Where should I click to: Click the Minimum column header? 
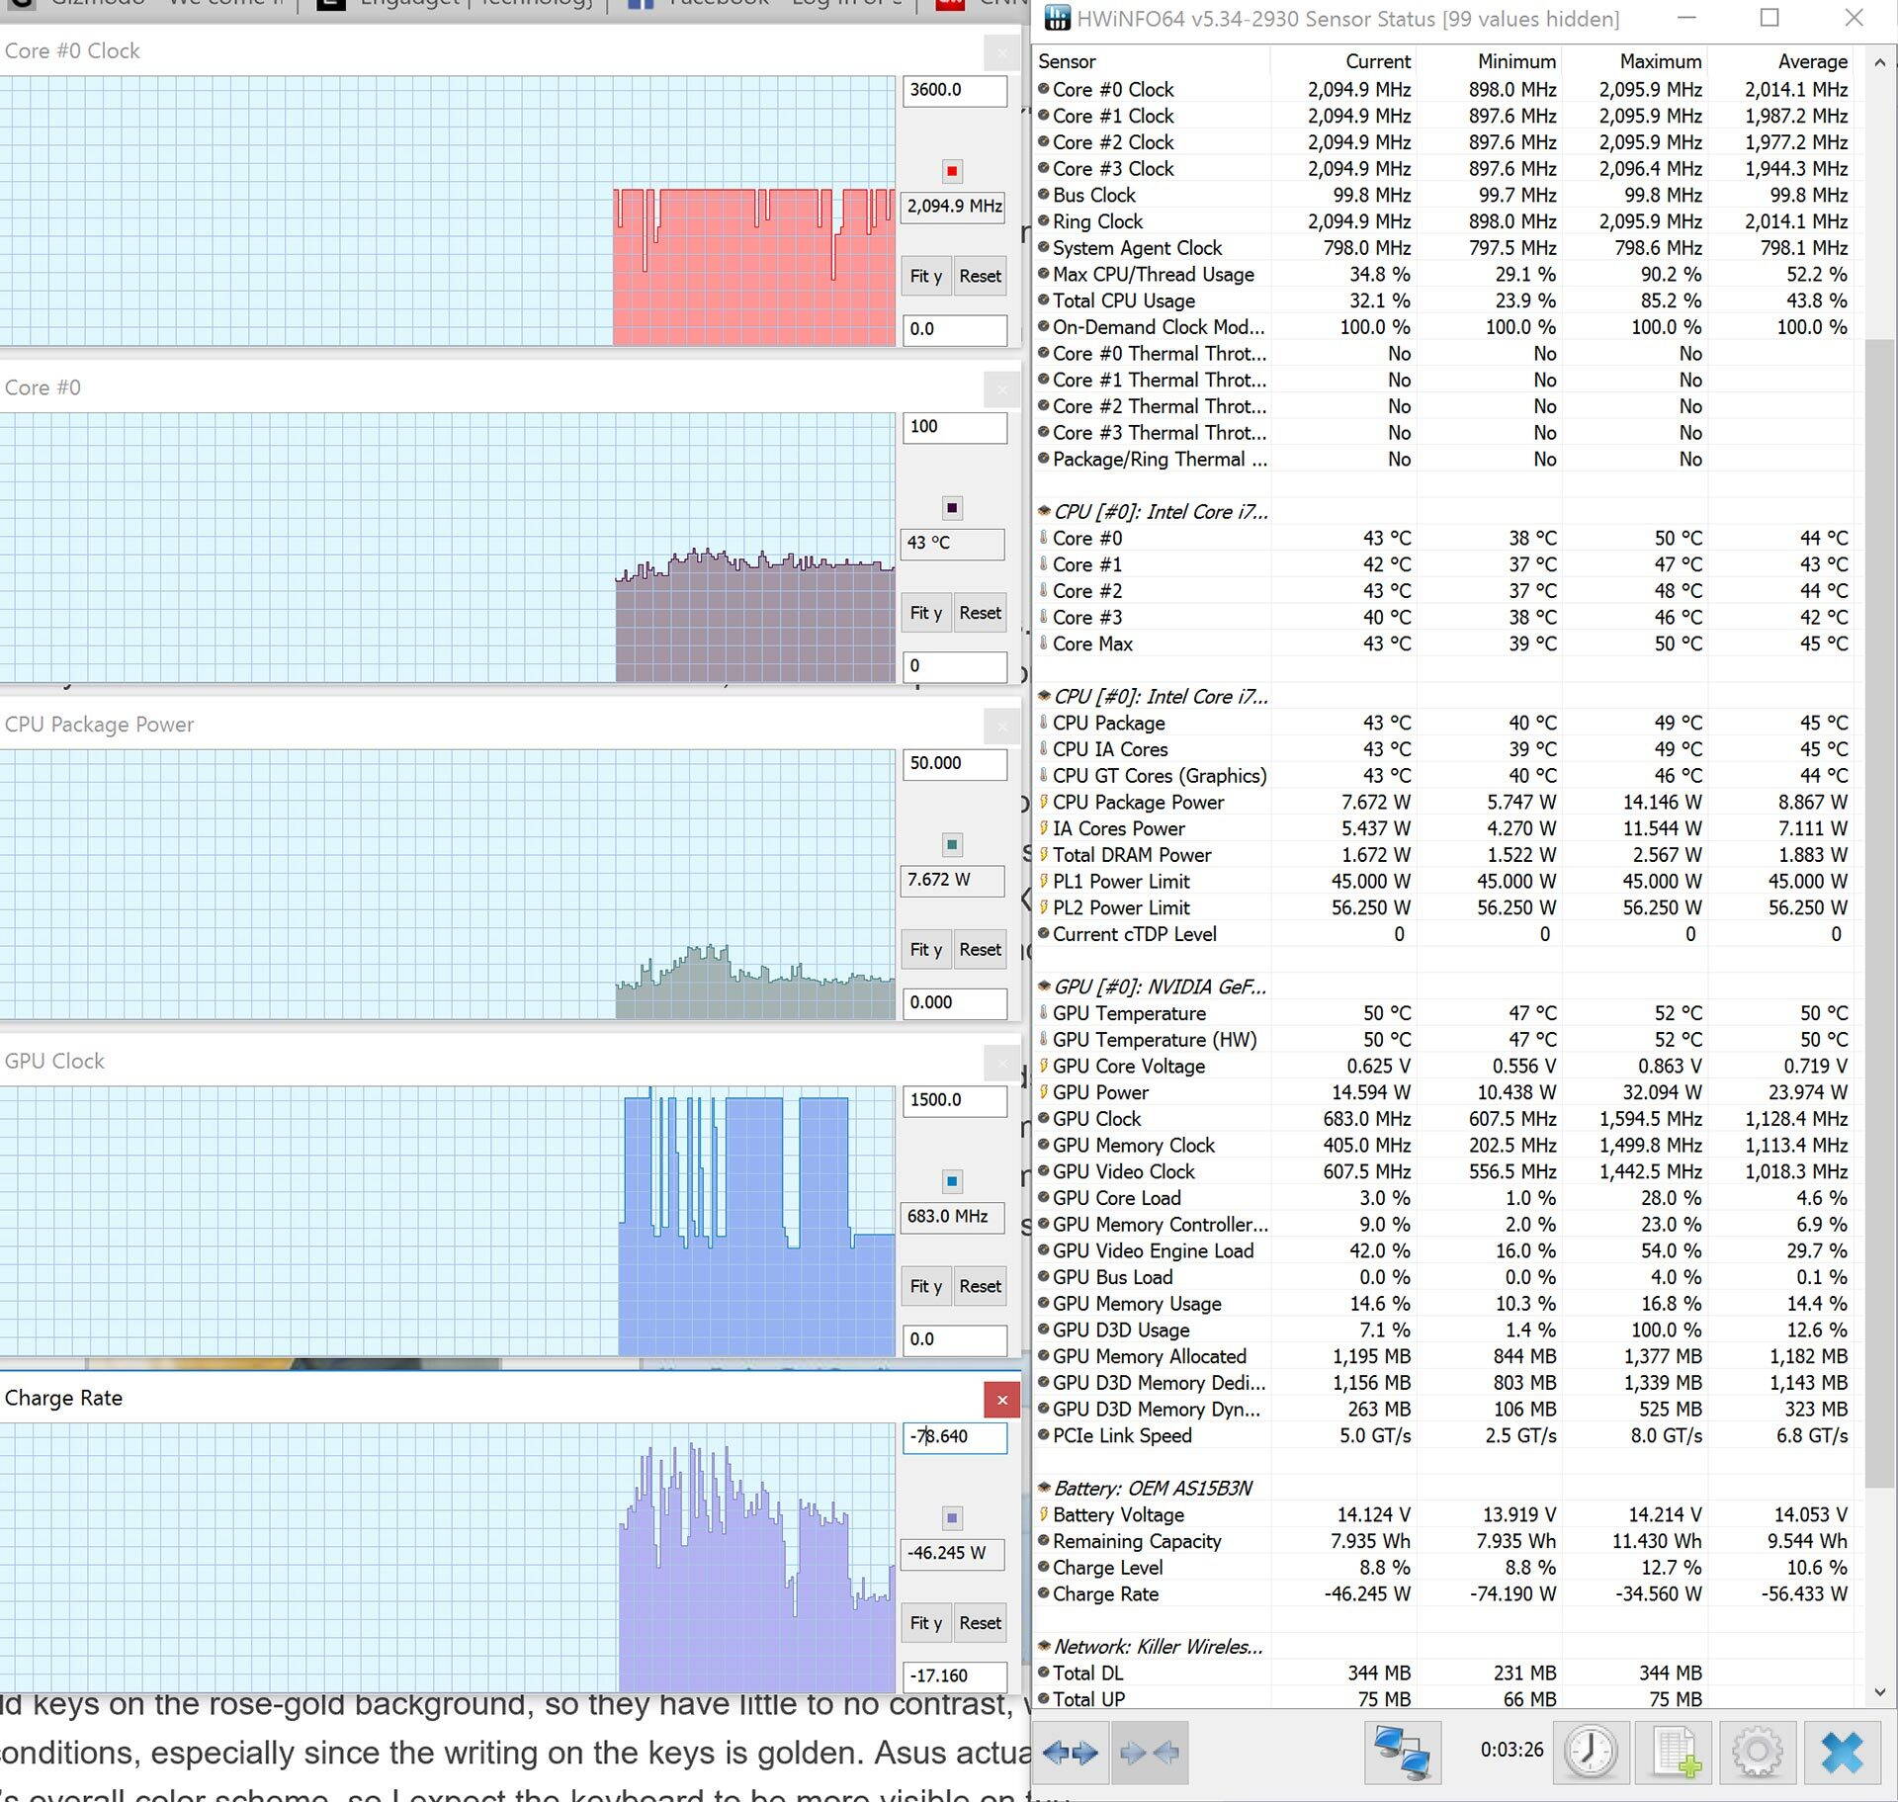[1489, 61]
